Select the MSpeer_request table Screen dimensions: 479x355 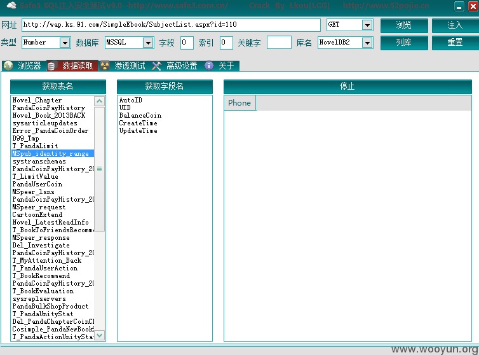pos(39,207)
